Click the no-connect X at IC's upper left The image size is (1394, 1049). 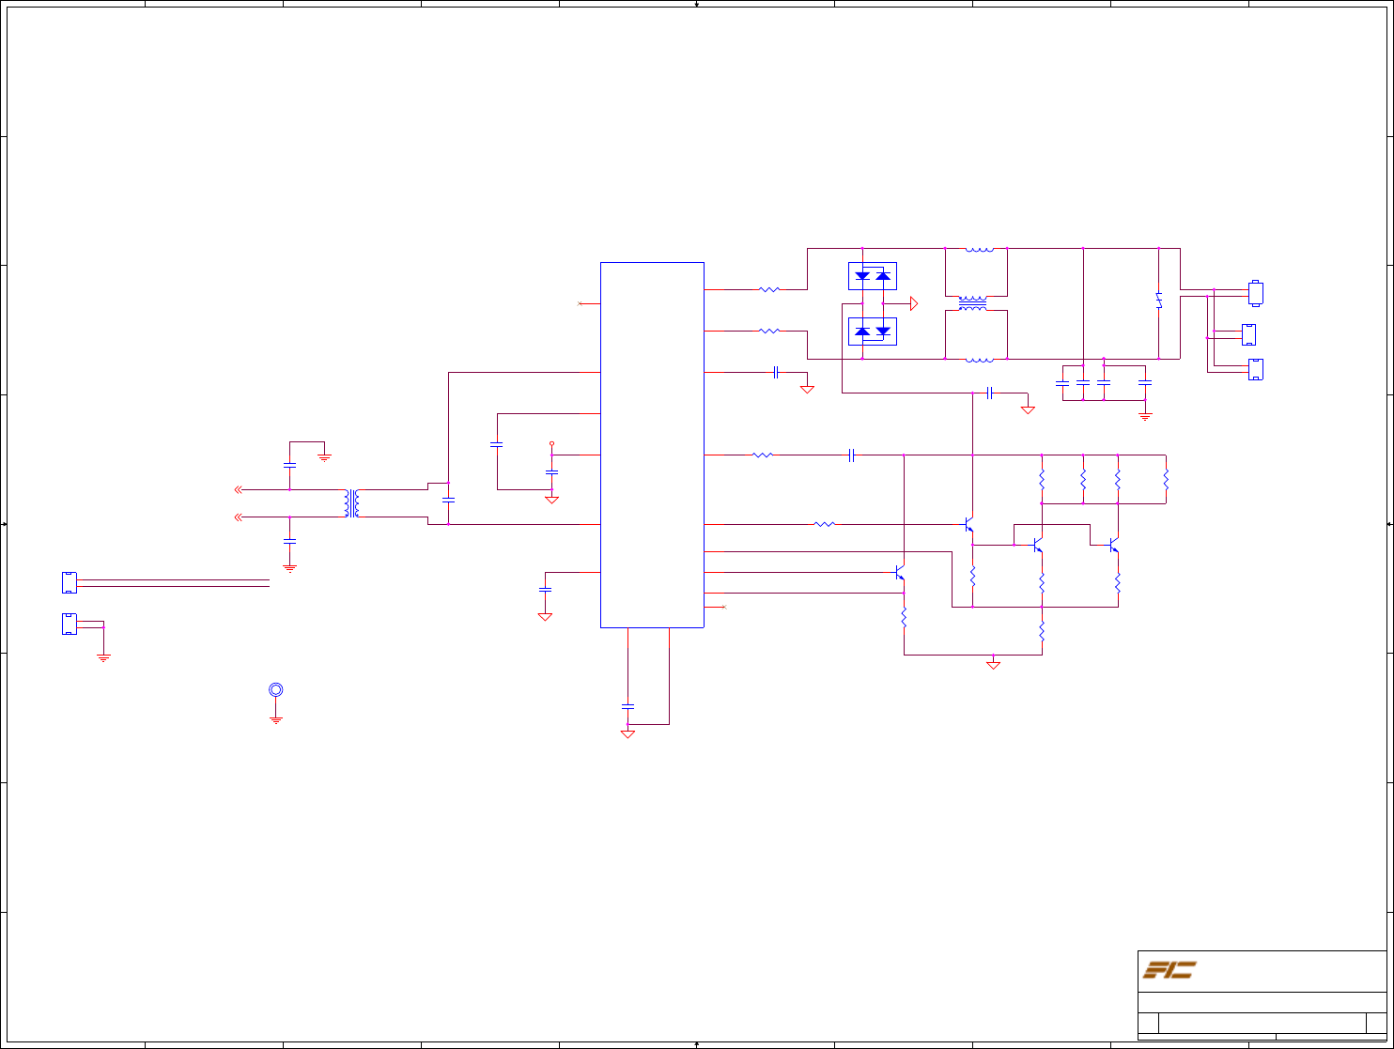(580, 303)
